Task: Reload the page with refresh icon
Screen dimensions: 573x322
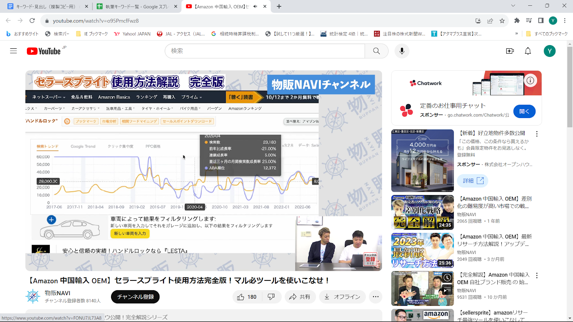Action: coord(32,21)
